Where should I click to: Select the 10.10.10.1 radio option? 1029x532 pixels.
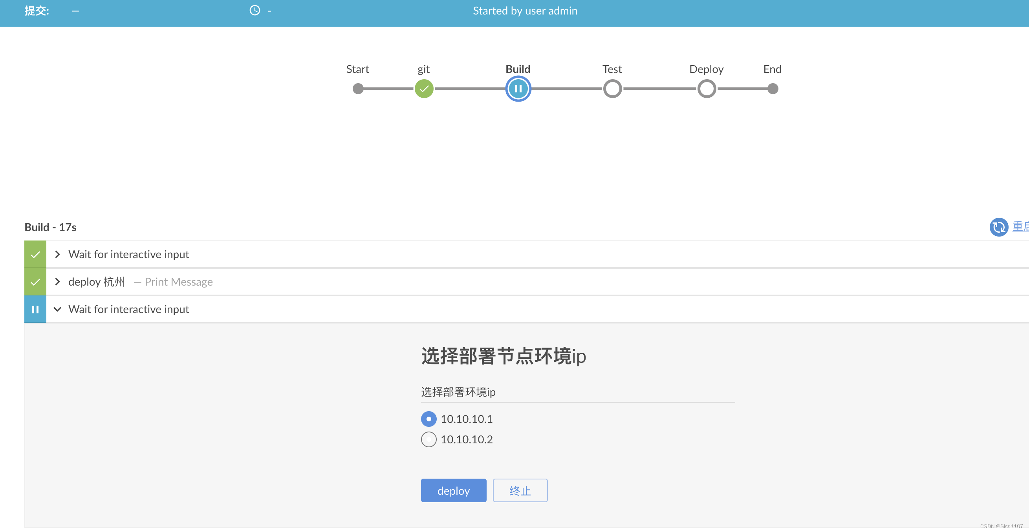[428, 419]
